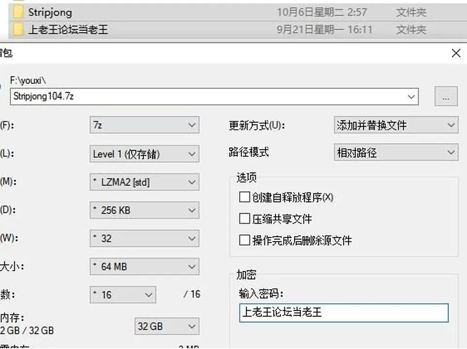Image resolution: width=467 pixels, height=349 pixels.
Task: Expand the archive name history dropdown
Action: point(412,97)
